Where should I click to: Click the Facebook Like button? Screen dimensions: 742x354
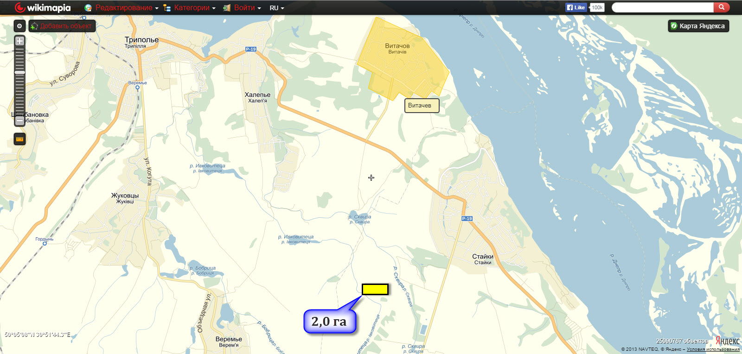click(576, 7)
